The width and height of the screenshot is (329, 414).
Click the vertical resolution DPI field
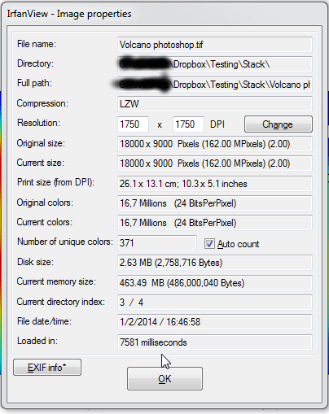(x=188, y=124)
